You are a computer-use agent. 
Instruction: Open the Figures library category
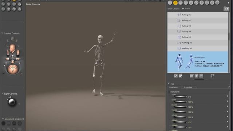(170, 3)
